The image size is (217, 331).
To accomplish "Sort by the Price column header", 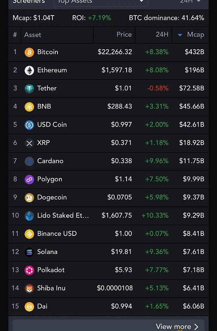I will (x=124, y=35).
